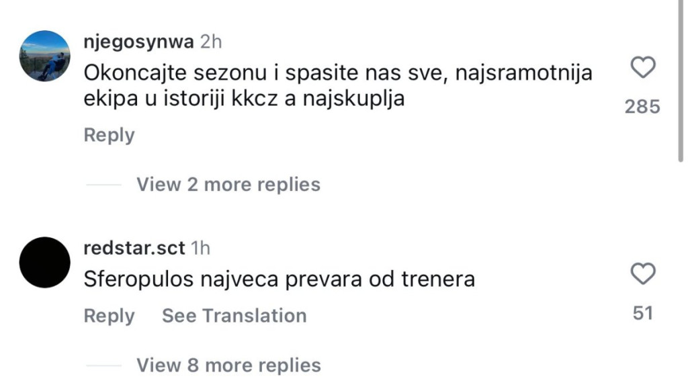The image size is (688, 391).
Task: Go to redstar.sct's profile via username
Action: (134, 248)
